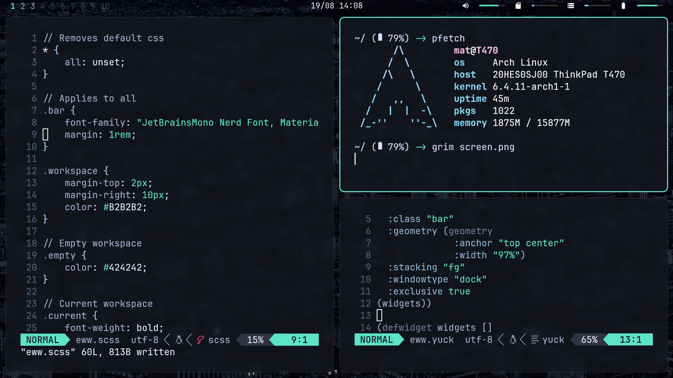Click the 13:1 cursor position segment
The height and width of the screenshot is (378, 673).
[x=630, y=340]
